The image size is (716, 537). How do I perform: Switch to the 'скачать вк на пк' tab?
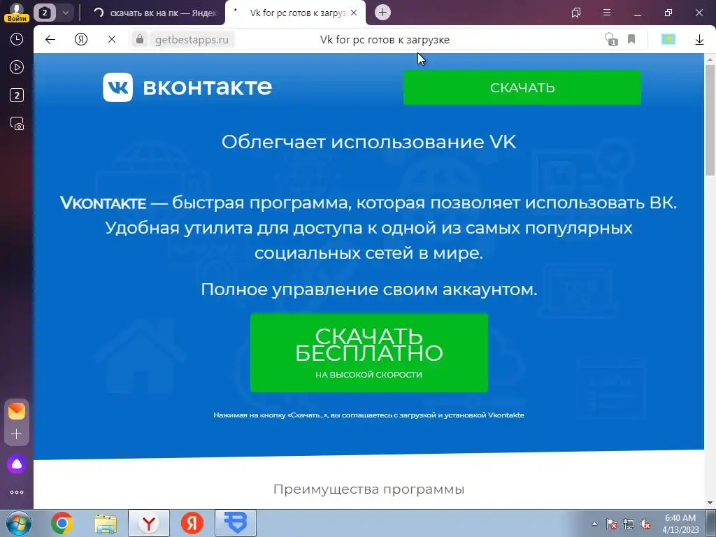coord(155,13)
